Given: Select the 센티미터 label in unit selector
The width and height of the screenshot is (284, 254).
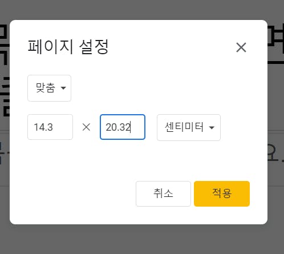Looking at the screenshot, I should (184, 127).
